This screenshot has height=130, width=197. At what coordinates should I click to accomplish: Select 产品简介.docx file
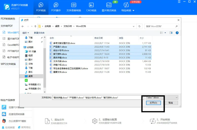100,47
